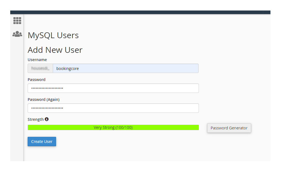Viewport: 284px width, 175px height.
Task: Open the User Manager people icon
Action: coord(17,34)
